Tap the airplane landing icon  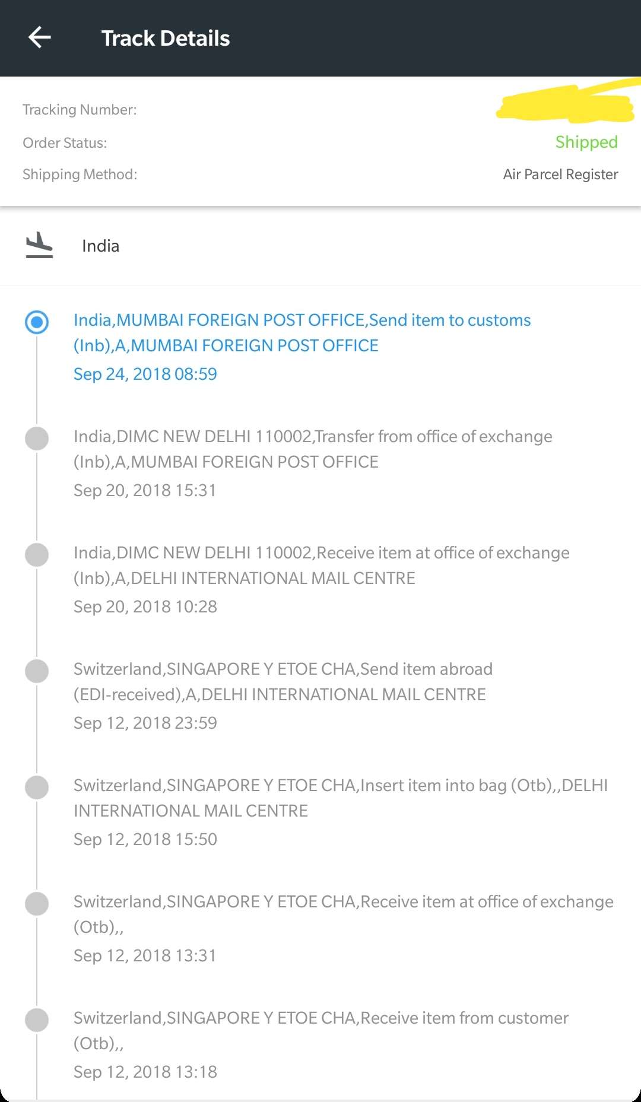(39, 245)
